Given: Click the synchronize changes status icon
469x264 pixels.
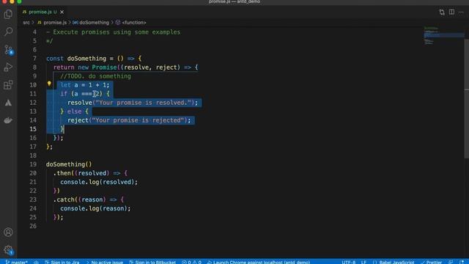Looking at the screenshot, I should 36,262.
